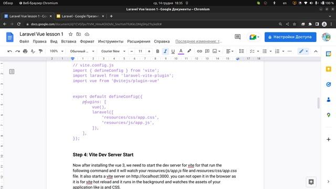
Task: Activate the paint format tool
Action: (x=40, y=51)
